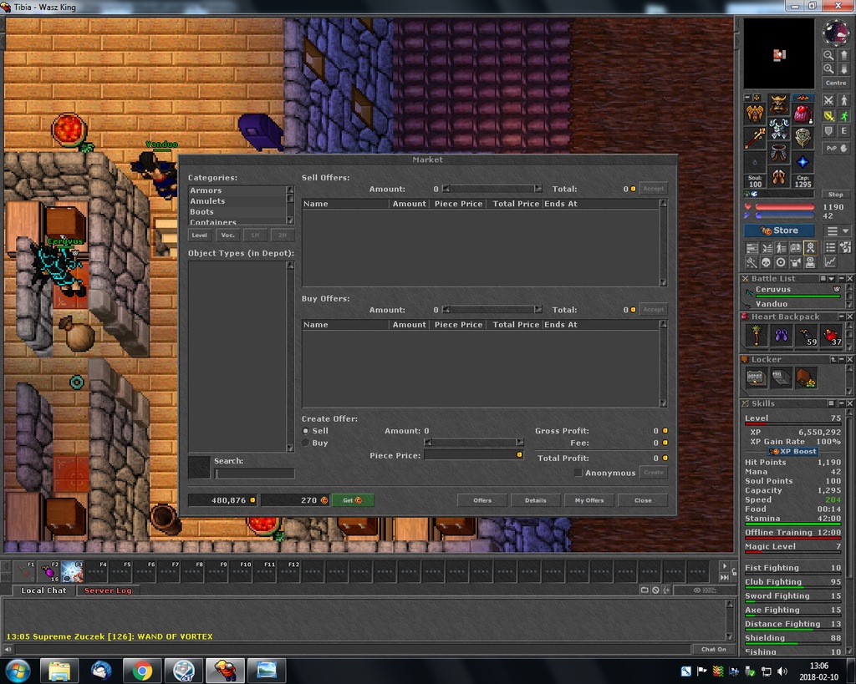Open the dropdown arrow beside Store
Image resolution: width=856 pixels, height=684 pixels.
846,231
